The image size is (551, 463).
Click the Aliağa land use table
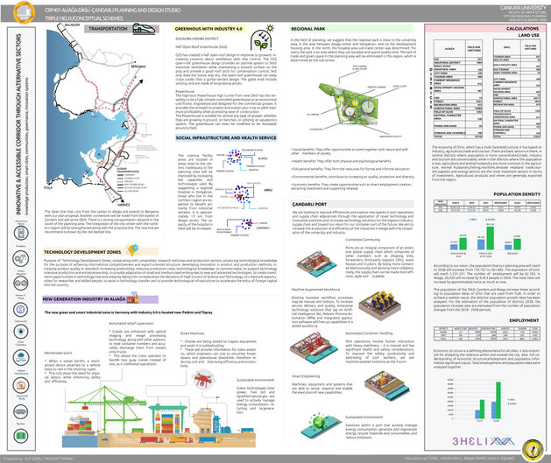pos(458,88)
